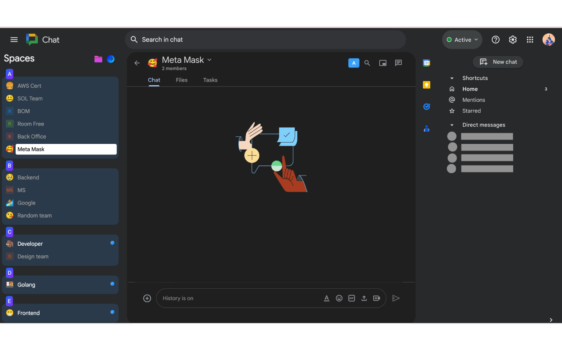Collapse the Direct messages section arrow
The width and height of the screenshot is (562, 351).
tap(452, 125)
